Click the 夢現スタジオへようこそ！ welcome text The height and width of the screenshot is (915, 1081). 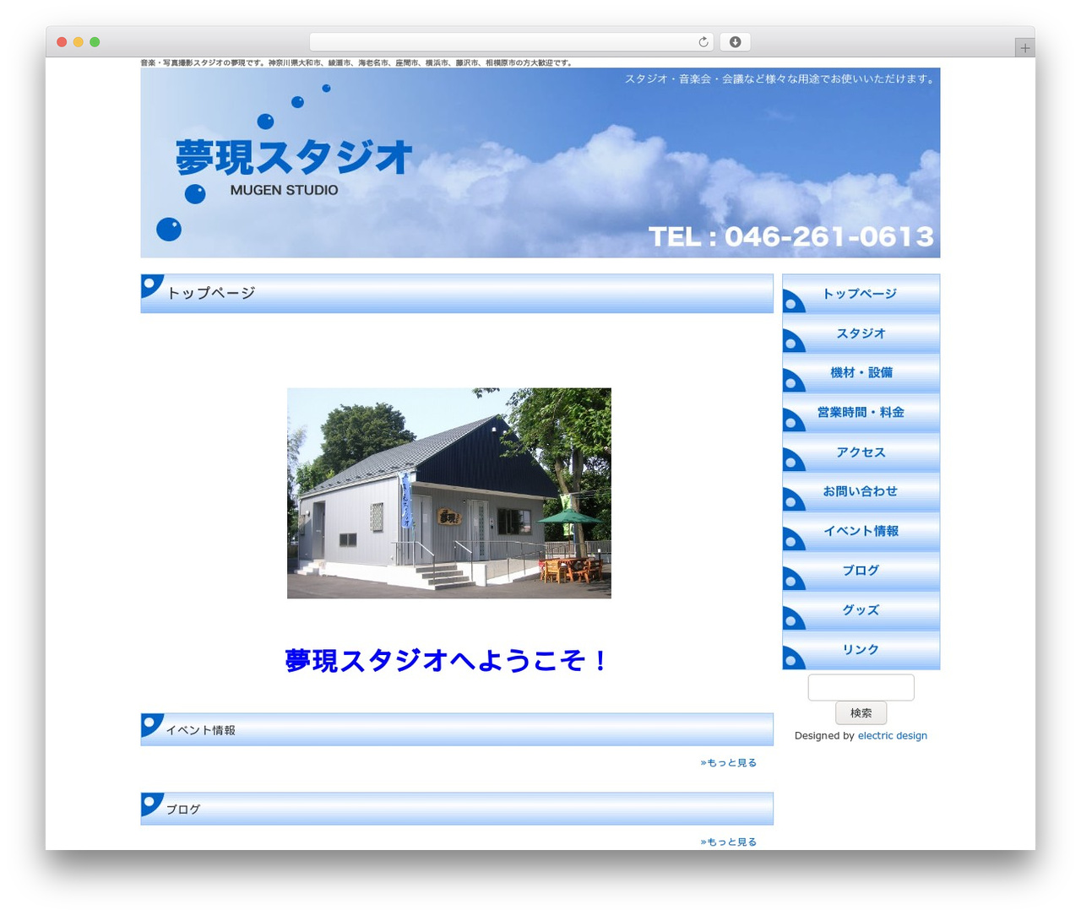(x=446, y=660)
